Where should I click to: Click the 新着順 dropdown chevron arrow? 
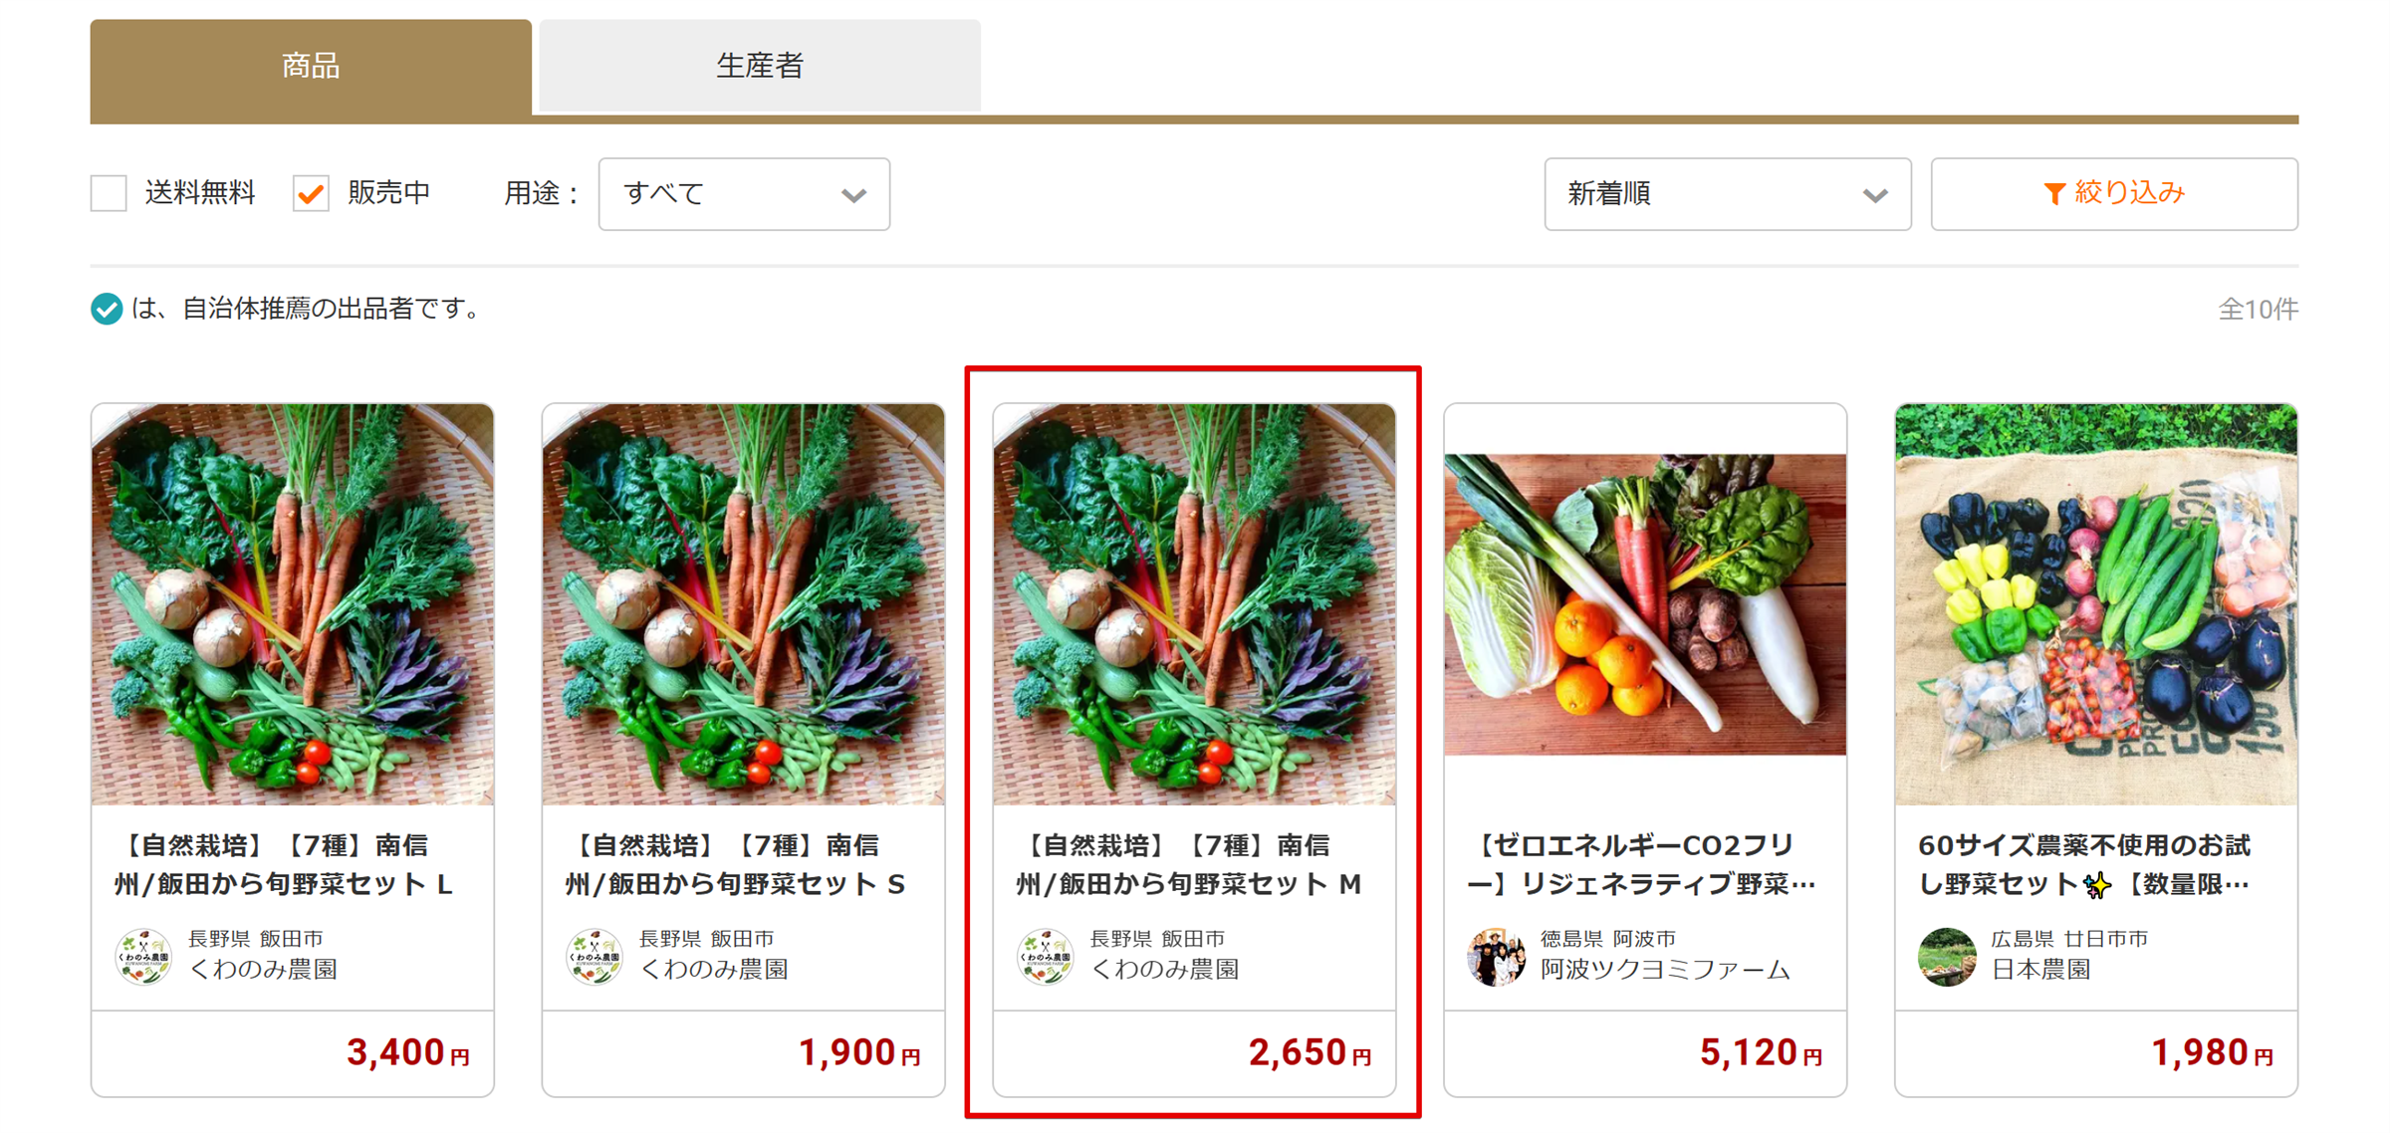1875,195
